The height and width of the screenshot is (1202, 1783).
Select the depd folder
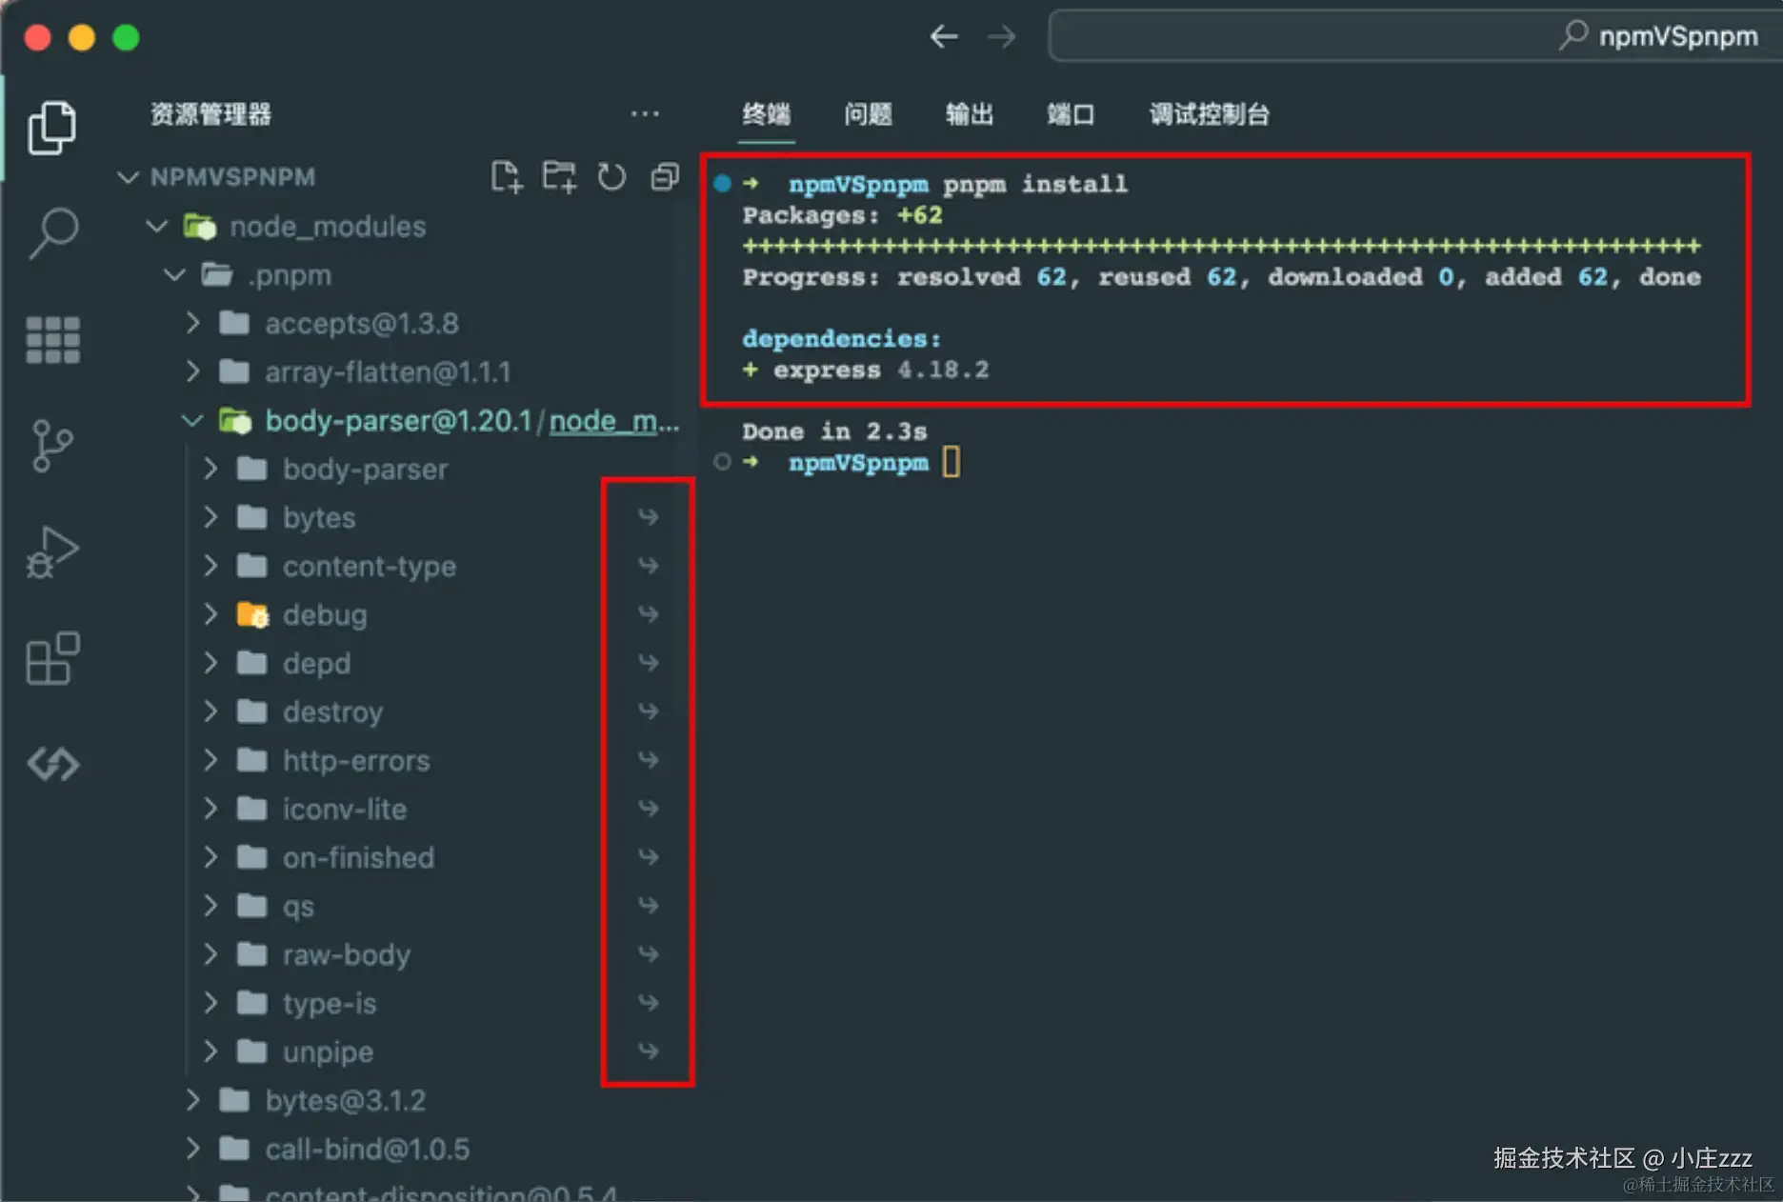tap(317, 663)
